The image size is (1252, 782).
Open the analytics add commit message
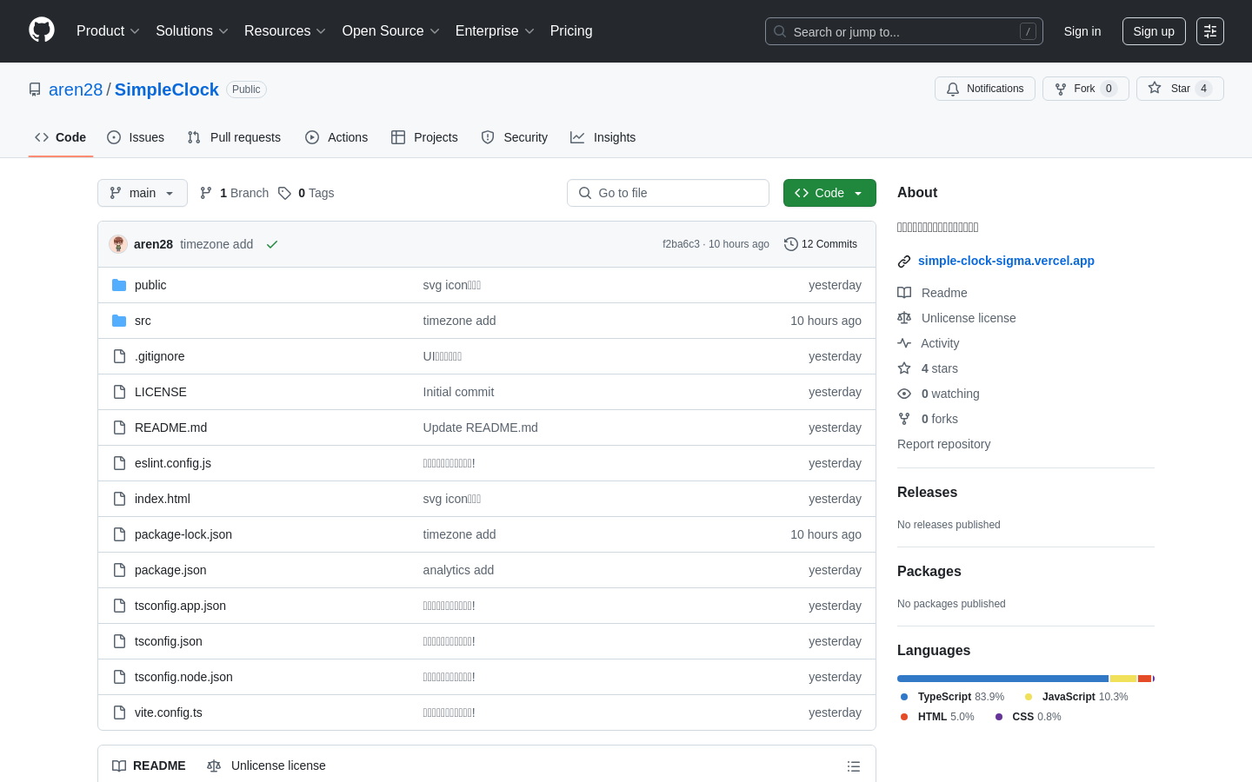click(458, 570)
